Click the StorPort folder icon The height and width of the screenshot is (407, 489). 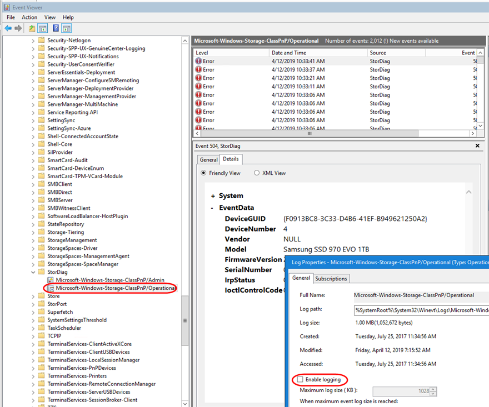tap(42, 304)
